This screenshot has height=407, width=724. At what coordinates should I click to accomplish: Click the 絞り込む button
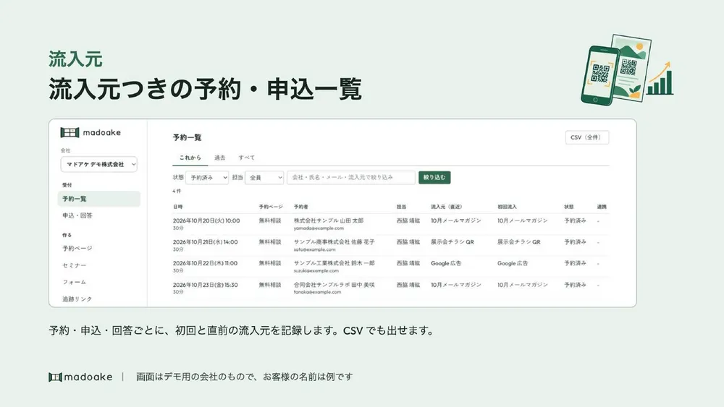(434, 177)
